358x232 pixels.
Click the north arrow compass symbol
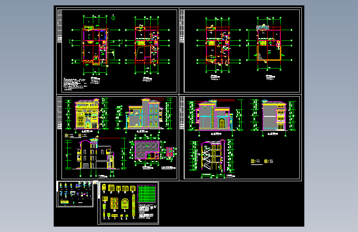[113, 18]
